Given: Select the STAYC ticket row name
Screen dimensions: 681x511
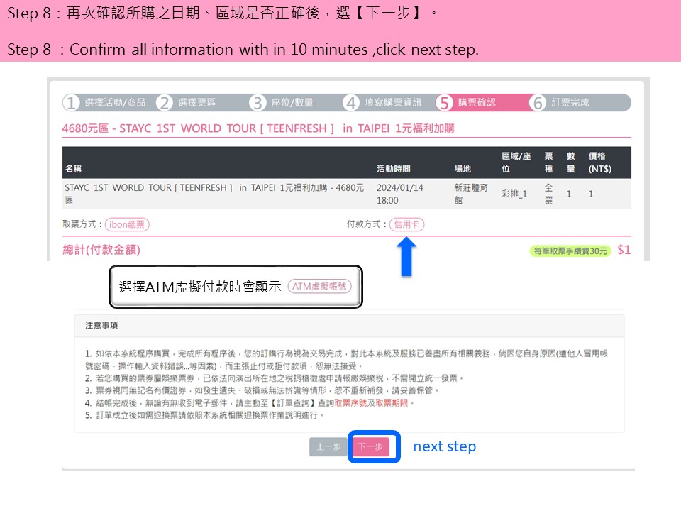Looking at the screenshot, I should tap(214, 194).
